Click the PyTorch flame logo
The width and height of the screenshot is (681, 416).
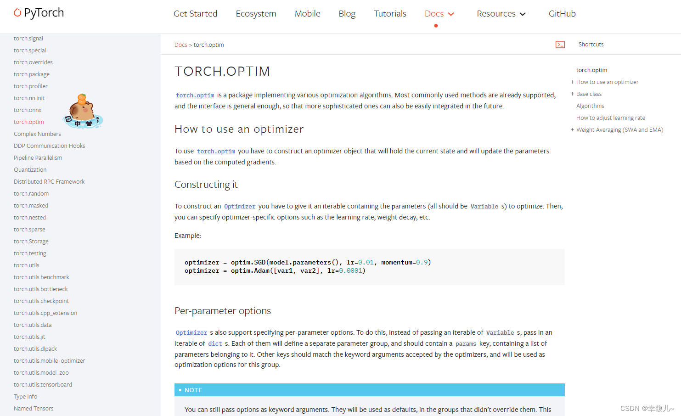click(17, 12)
